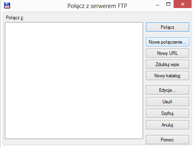Create a folder with Nowy katalog

[x=168, y=76]
